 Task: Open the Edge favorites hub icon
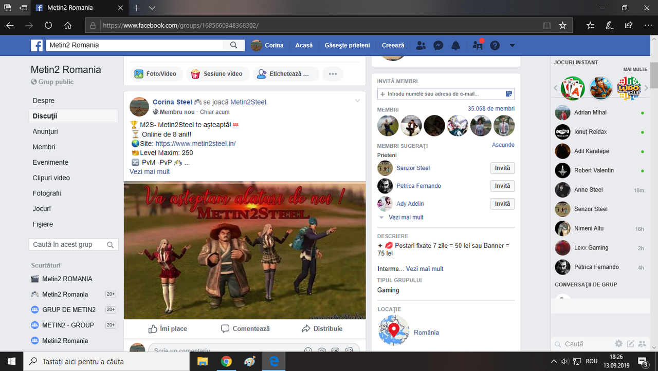pyautogui.click(x=590, y=25)
